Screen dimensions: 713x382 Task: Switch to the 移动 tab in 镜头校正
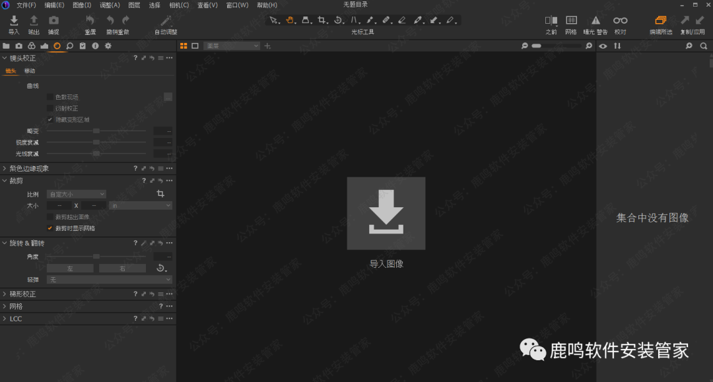click(30, 71)
